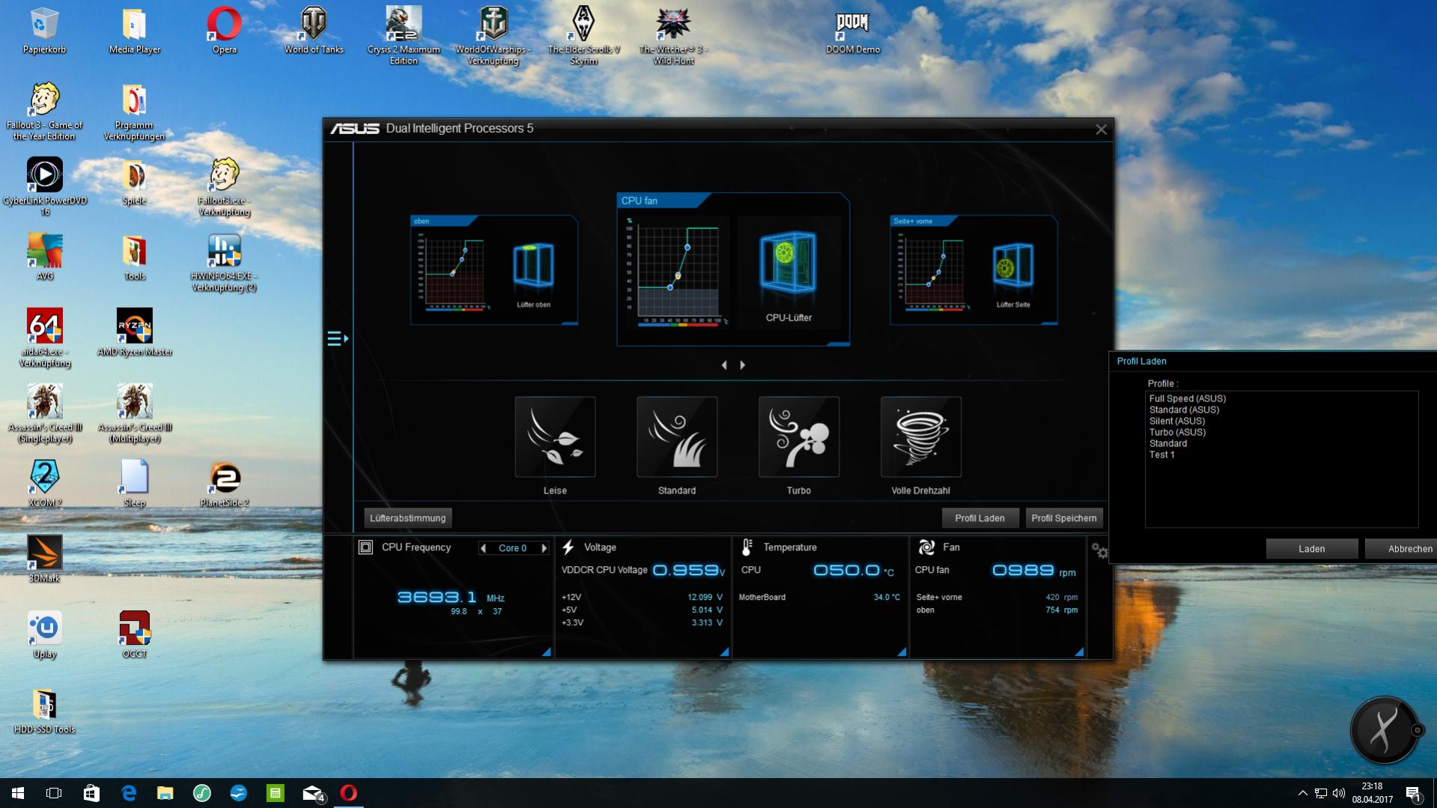The image size is (1437, 808).
Task: Click the Lüfterabstimmung button
Action: click(408, 518)
